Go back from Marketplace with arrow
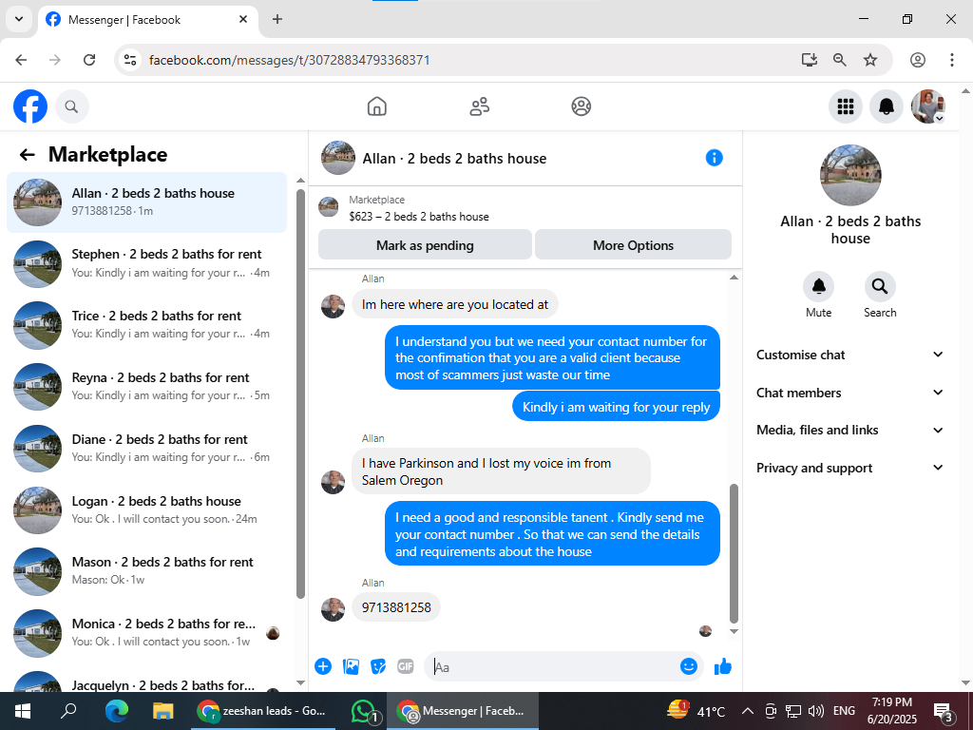The image size is (973, 730). pos(27,155)
